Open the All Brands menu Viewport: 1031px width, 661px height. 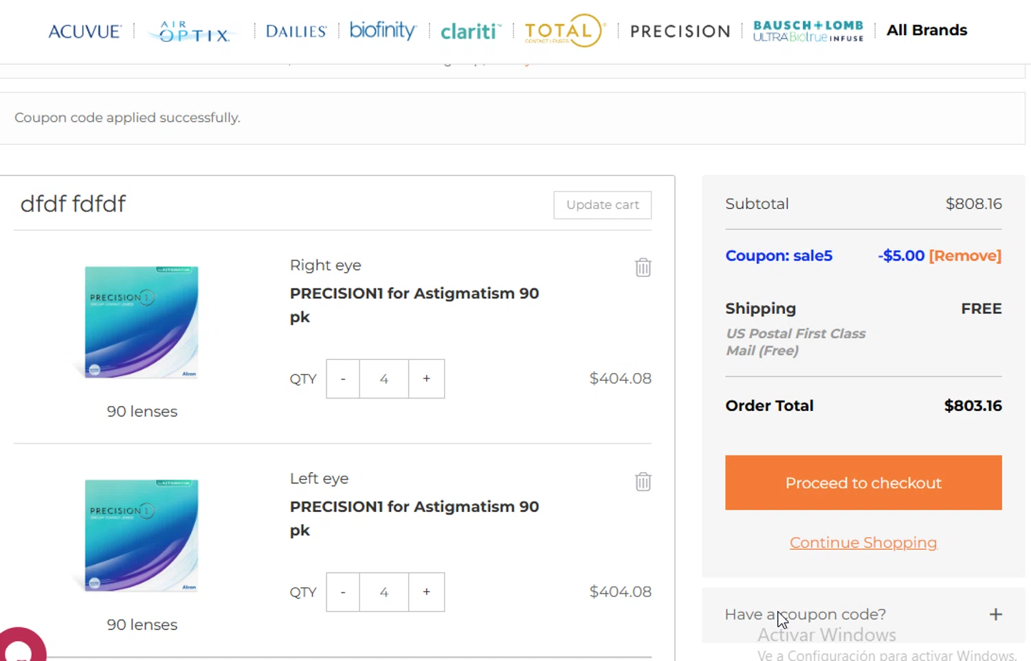[927, 30]
